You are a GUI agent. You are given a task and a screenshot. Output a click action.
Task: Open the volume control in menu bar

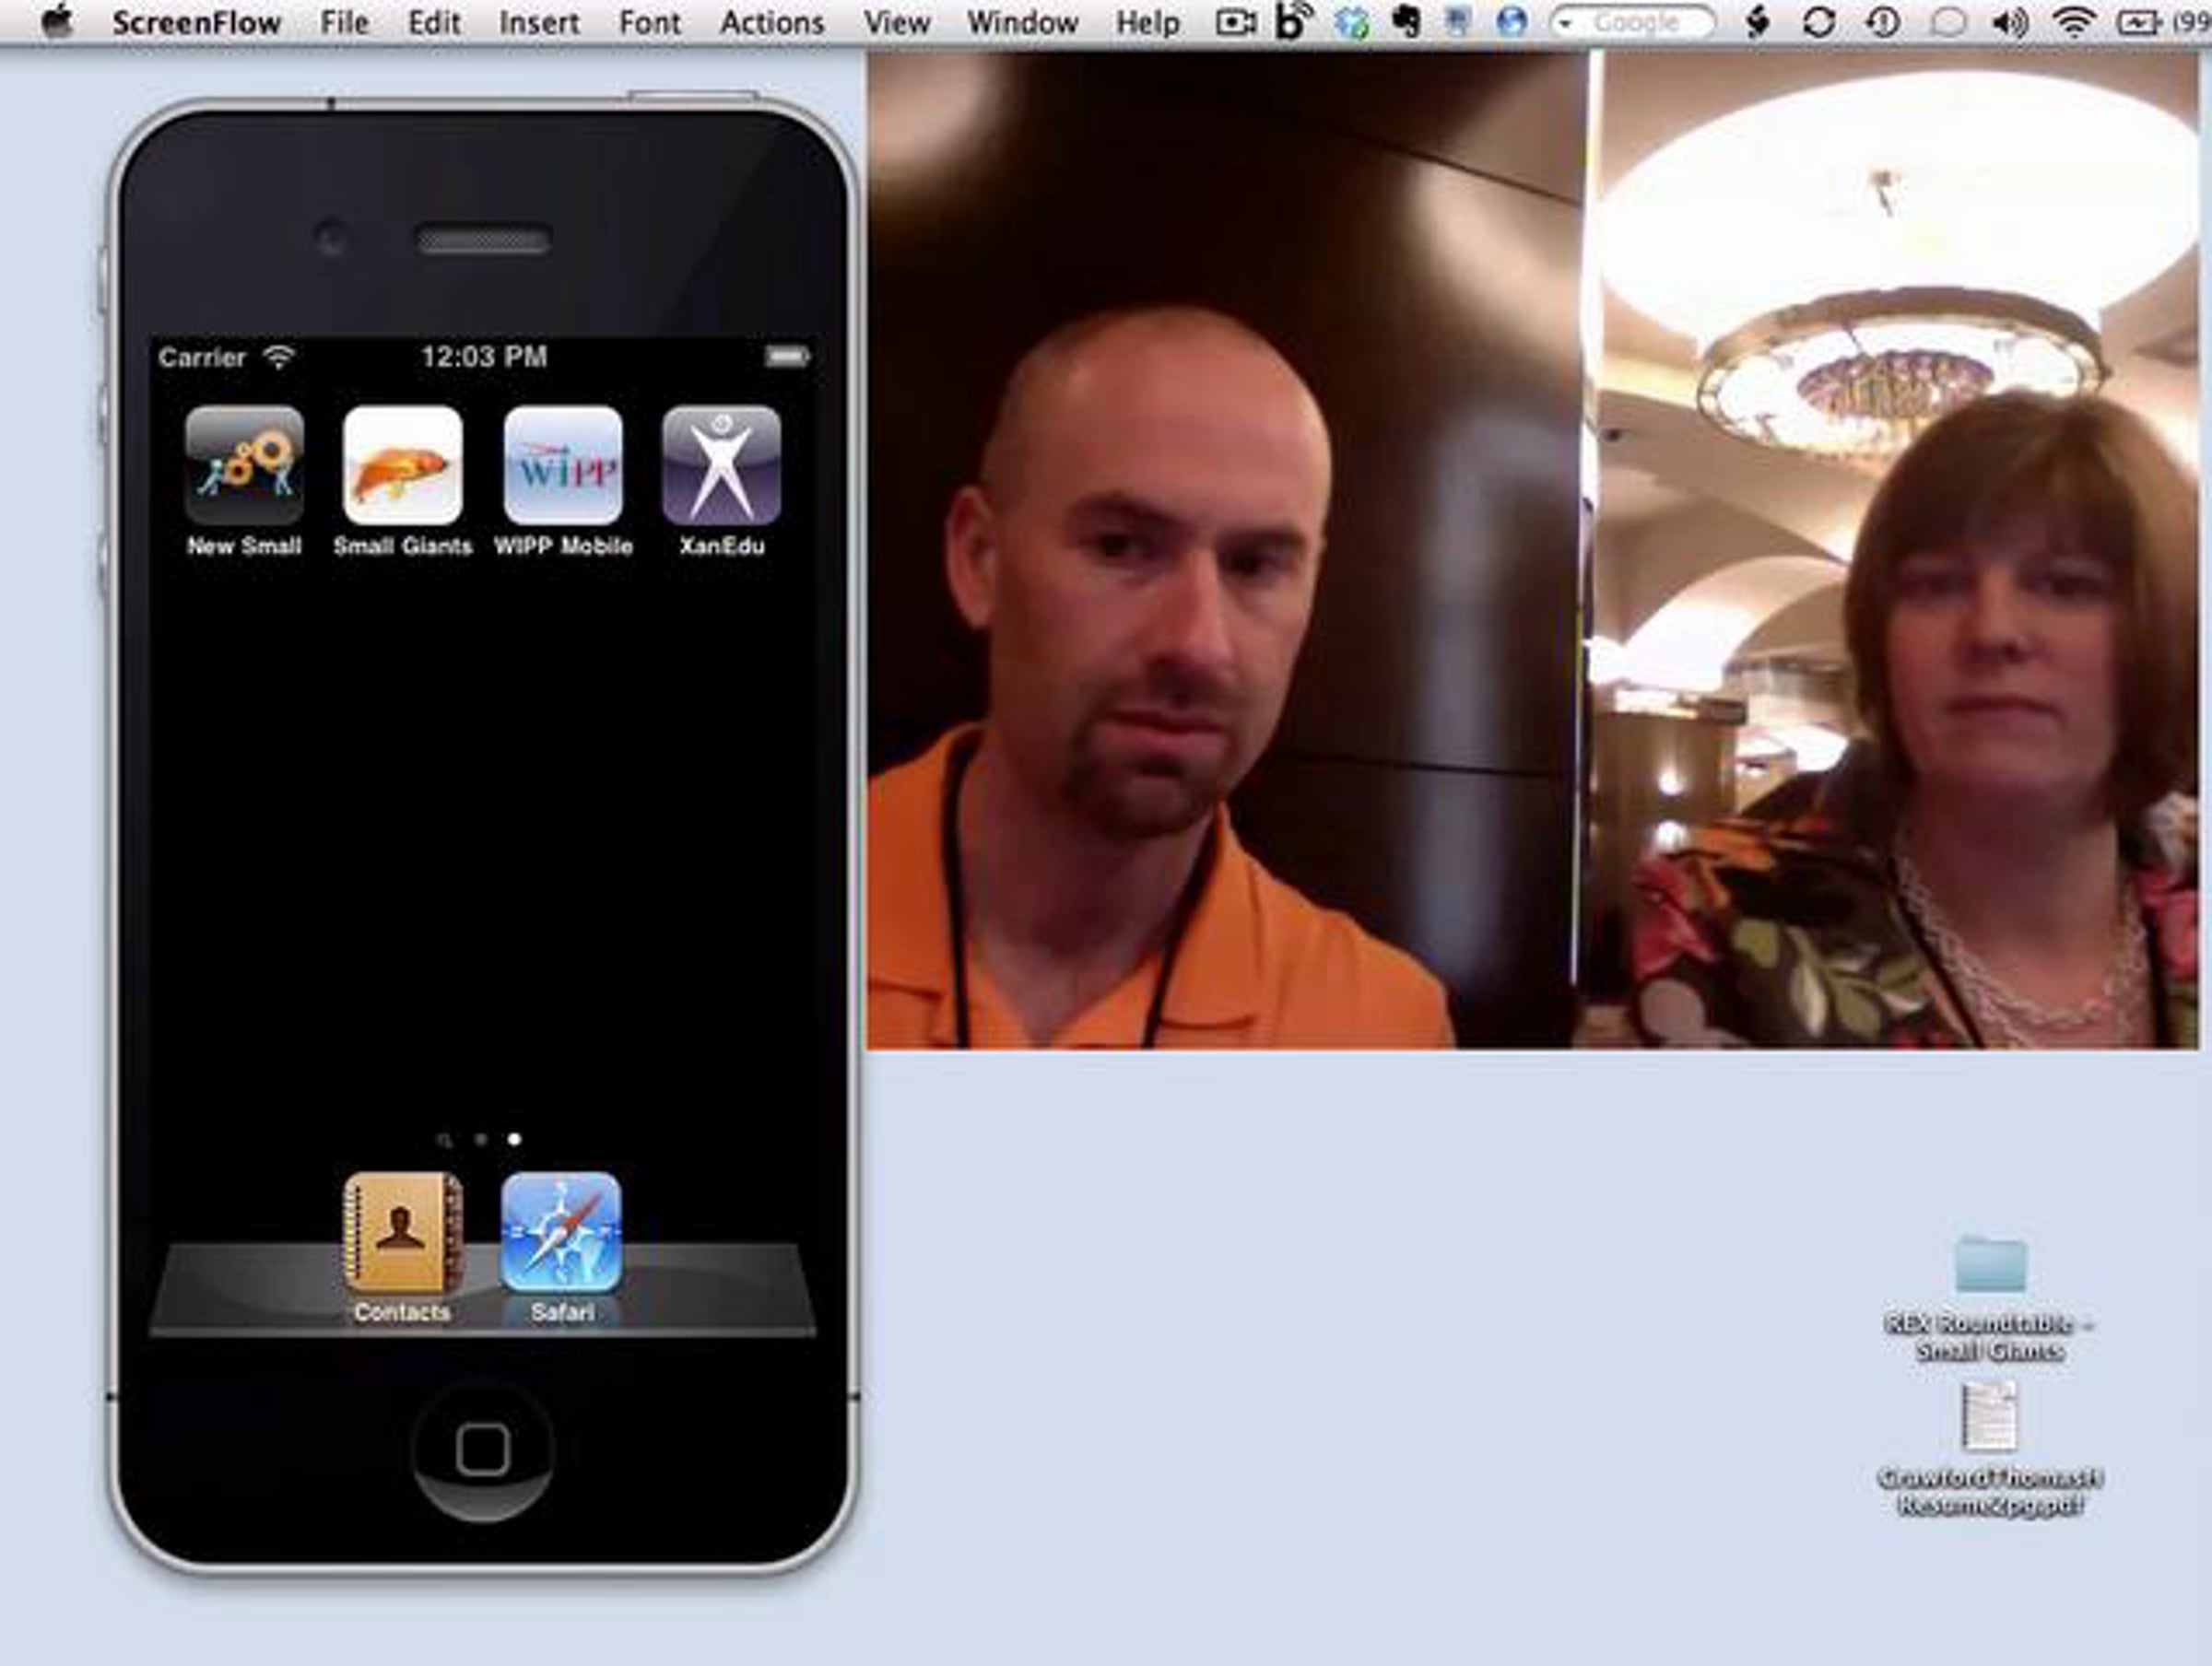click(2010, 22)
